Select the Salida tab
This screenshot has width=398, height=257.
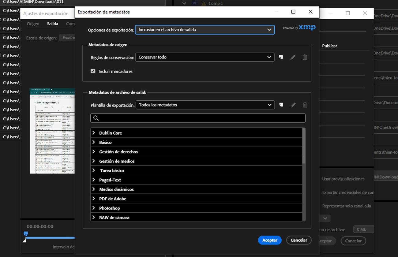[52, 24]
